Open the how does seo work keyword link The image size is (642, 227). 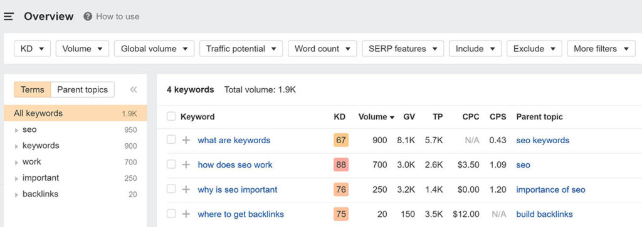pyautogui.click(x=235, y=165)
